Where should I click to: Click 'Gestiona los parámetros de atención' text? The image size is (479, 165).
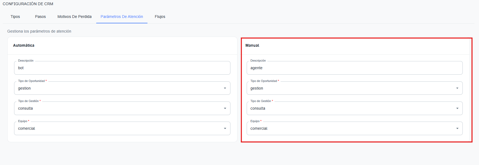(39, 31)
